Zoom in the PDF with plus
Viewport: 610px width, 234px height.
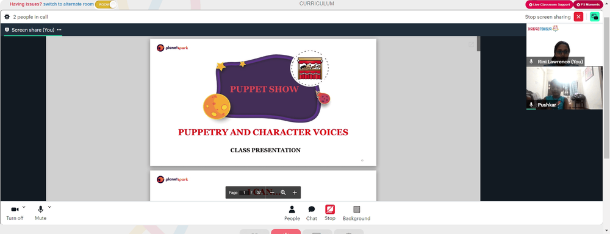295,193
